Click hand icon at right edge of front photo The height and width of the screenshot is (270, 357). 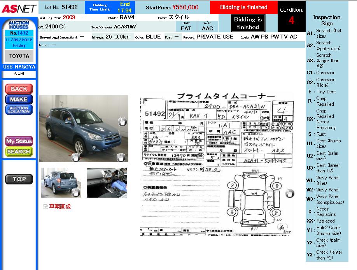click(122, 122)
